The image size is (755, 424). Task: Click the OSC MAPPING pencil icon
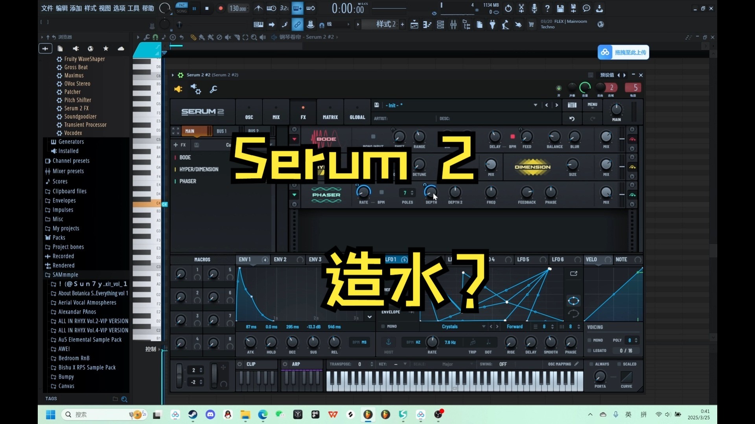pyautogui.click(x=576, y=364)
